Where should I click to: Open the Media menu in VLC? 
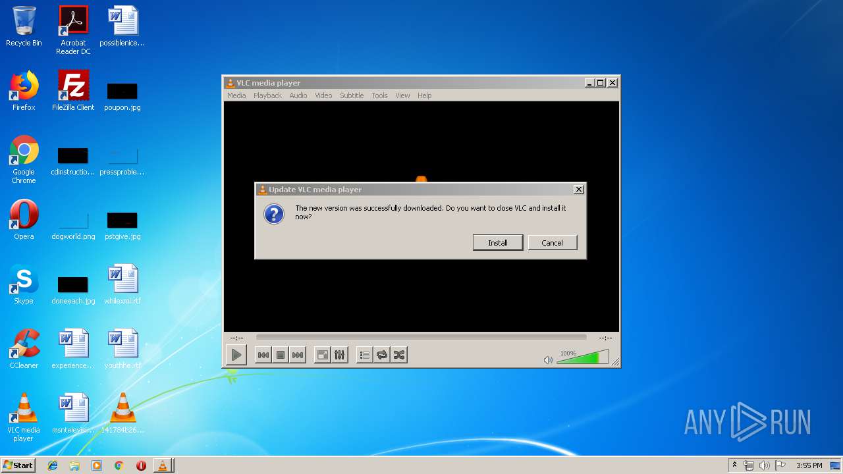pyautogui.click(x=236, y=95)
